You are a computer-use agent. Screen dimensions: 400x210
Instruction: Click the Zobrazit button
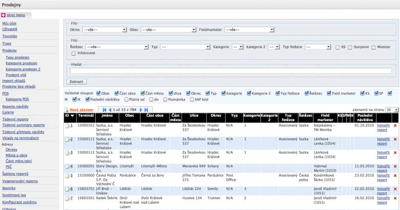click(76, 81)
